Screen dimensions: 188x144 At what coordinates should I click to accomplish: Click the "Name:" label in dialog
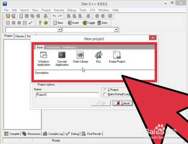[38, 89]
